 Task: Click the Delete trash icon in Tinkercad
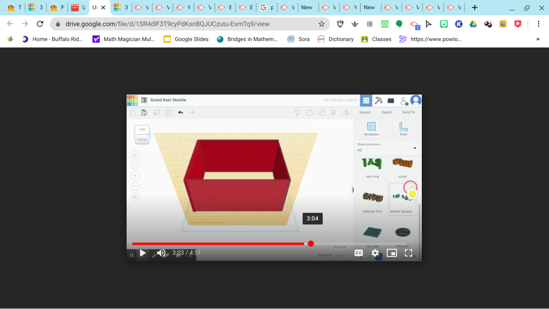coord(168,113)
